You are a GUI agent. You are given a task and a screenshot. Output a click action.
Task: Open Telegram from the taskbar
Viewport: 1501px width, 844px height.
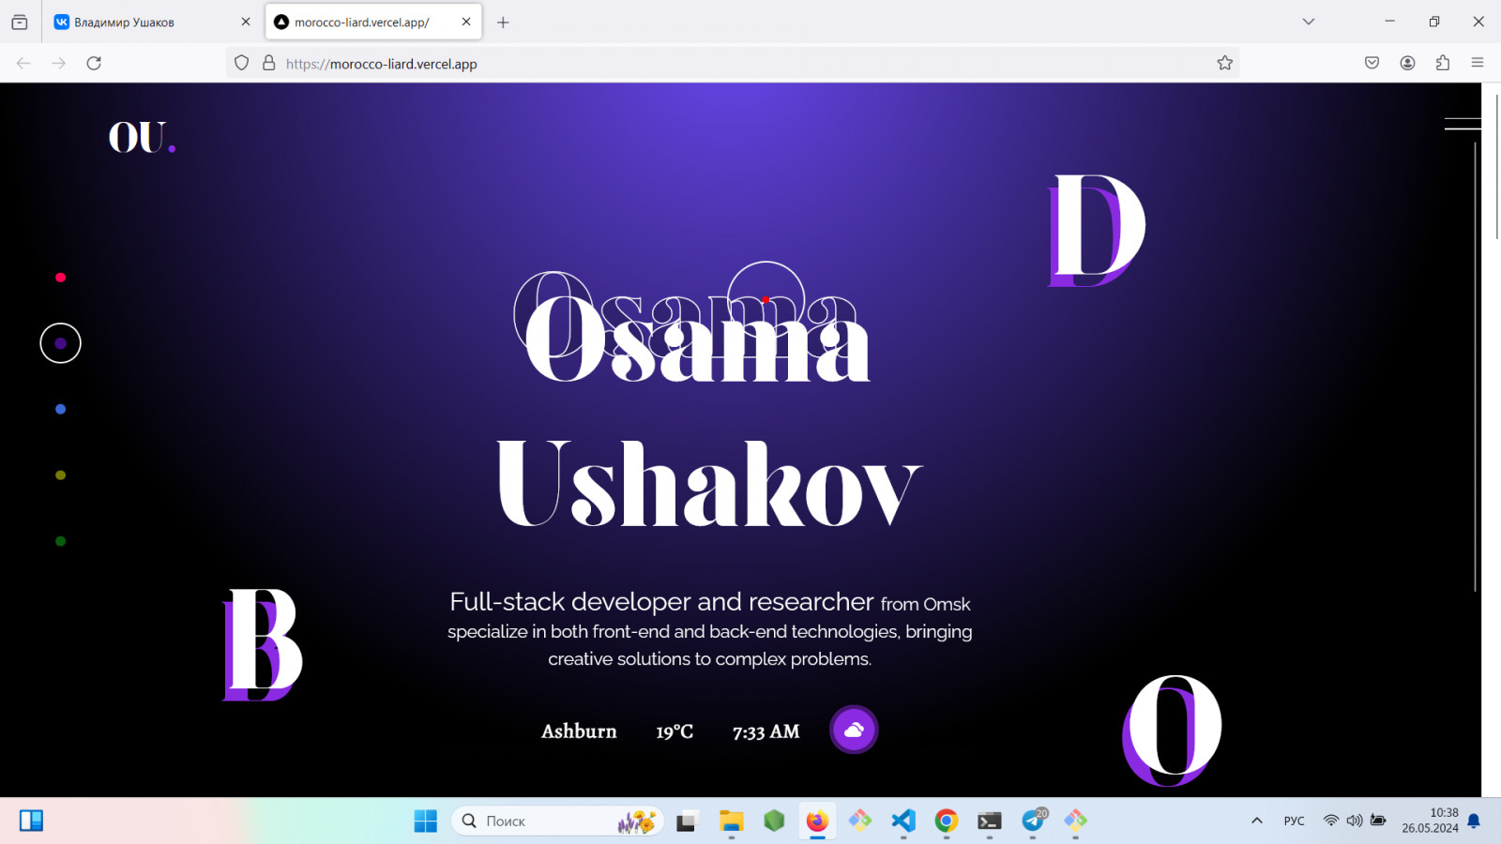pyautogui.click(x=1033, y=821)
